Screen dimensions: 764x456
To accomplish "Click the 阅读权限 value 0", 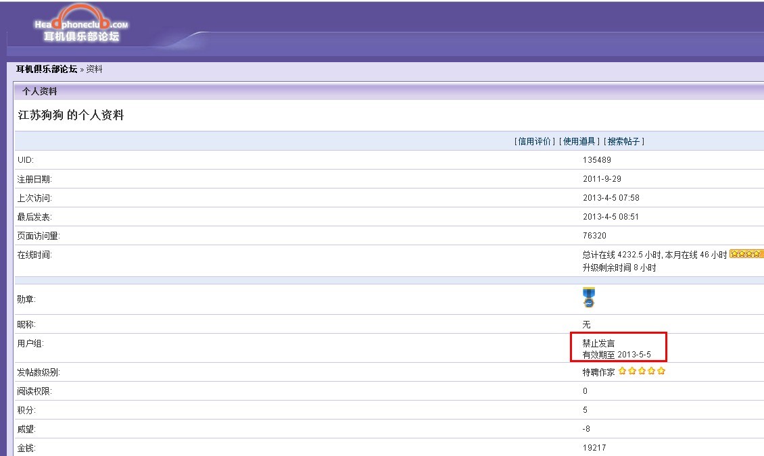I will (586, 390).
